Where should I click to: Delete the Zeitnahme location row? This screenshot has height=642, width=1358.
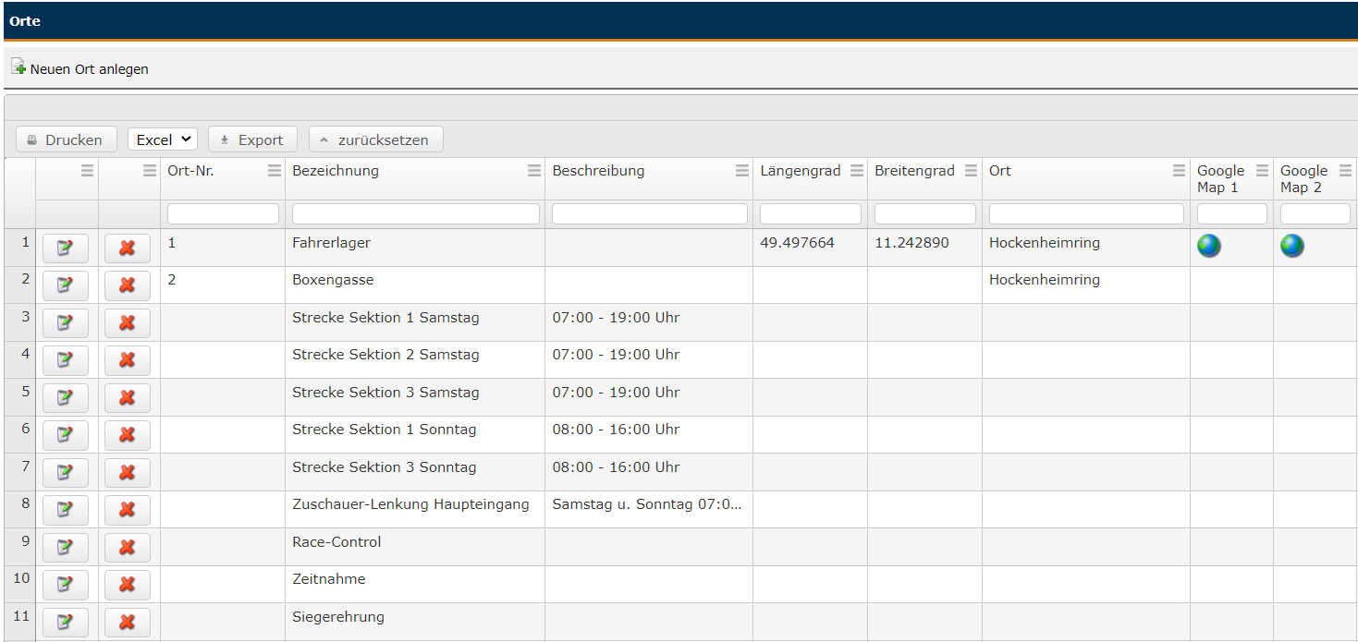click(128, 585)
